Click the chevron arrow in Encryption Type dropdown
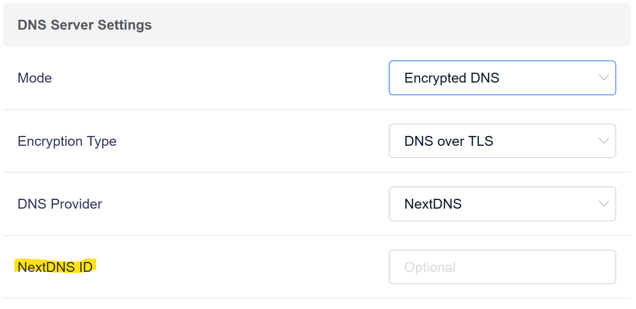The width and height of the screenshot is (636, 309). pyautogui.click(x=604, y=141)
